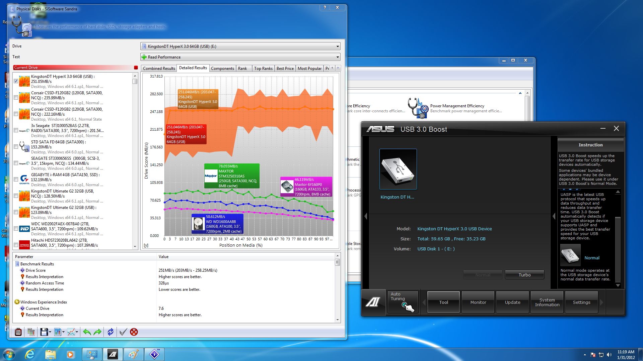Check the STD SATA FD 64GB checkbox
The height and width of the screenshot is (361, 643).
[x=16, y=147]
